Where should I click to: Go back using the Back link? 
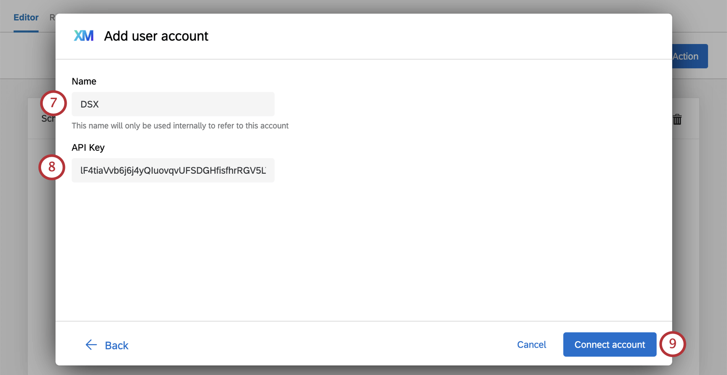pyautogui.click(x=116, y=345)
